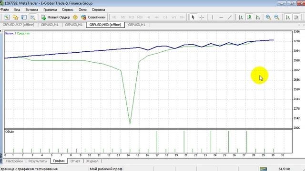Switch to GBPUSD,M27 (offline) chart tab
305x171 pixels.
pos(19,25)
